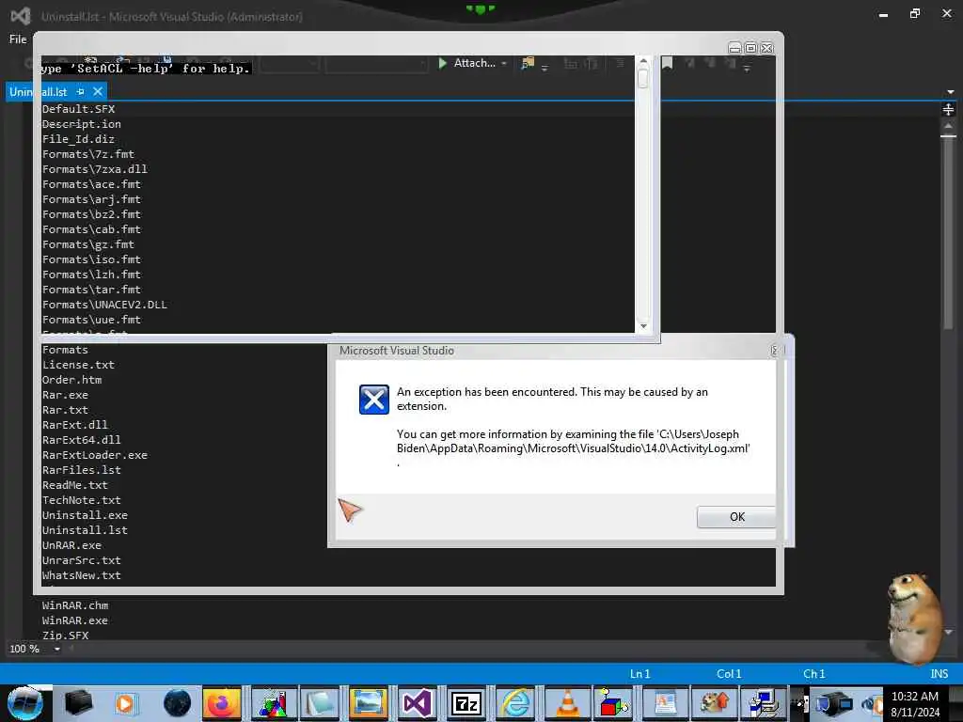Click the RarExtLoader.exe line
963x722 pixels.
point(95,455)
